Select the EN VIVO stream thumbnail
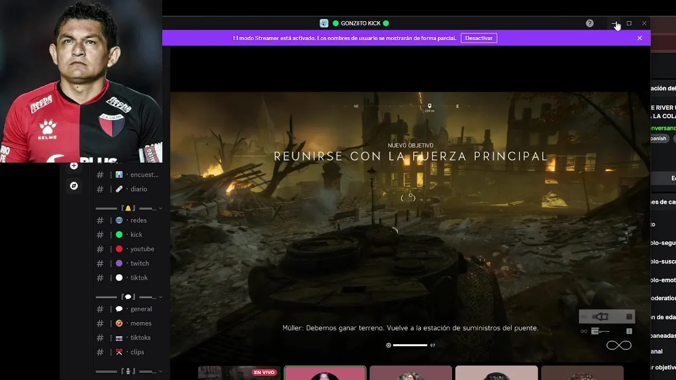676x380 pixels. [x=239, y=373]
